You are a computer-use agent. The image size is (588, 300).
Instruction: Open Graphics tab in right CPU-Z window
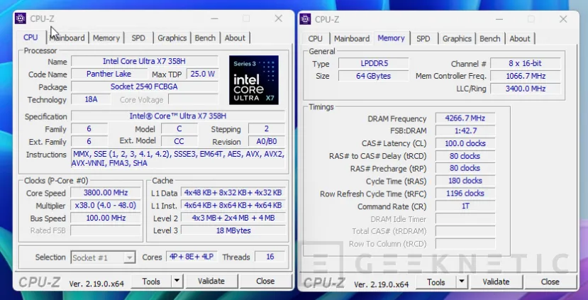[457, 38]
